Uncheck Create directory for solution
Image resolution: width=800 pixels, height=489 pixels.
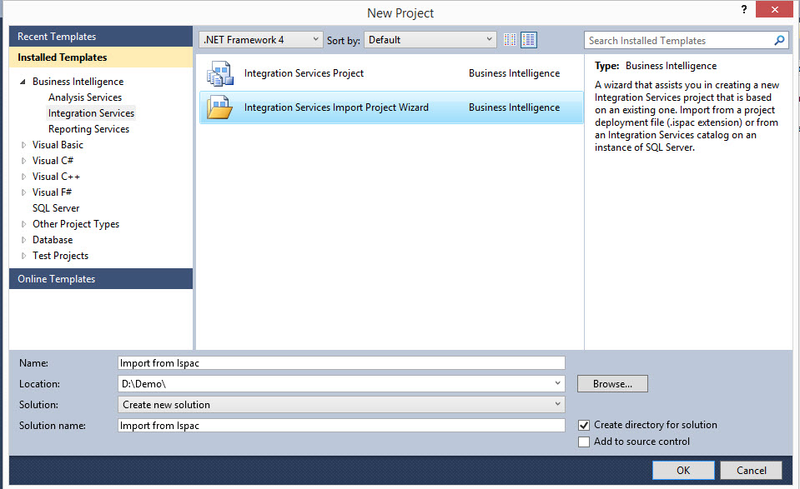583,425
